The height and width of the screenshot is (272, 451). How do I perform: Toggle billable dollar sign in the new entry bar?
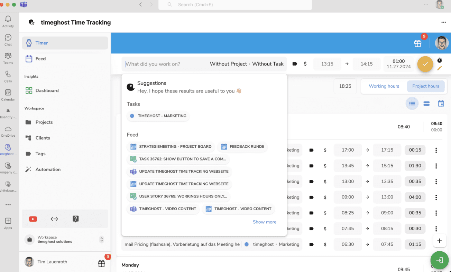(x=305, y=64)
